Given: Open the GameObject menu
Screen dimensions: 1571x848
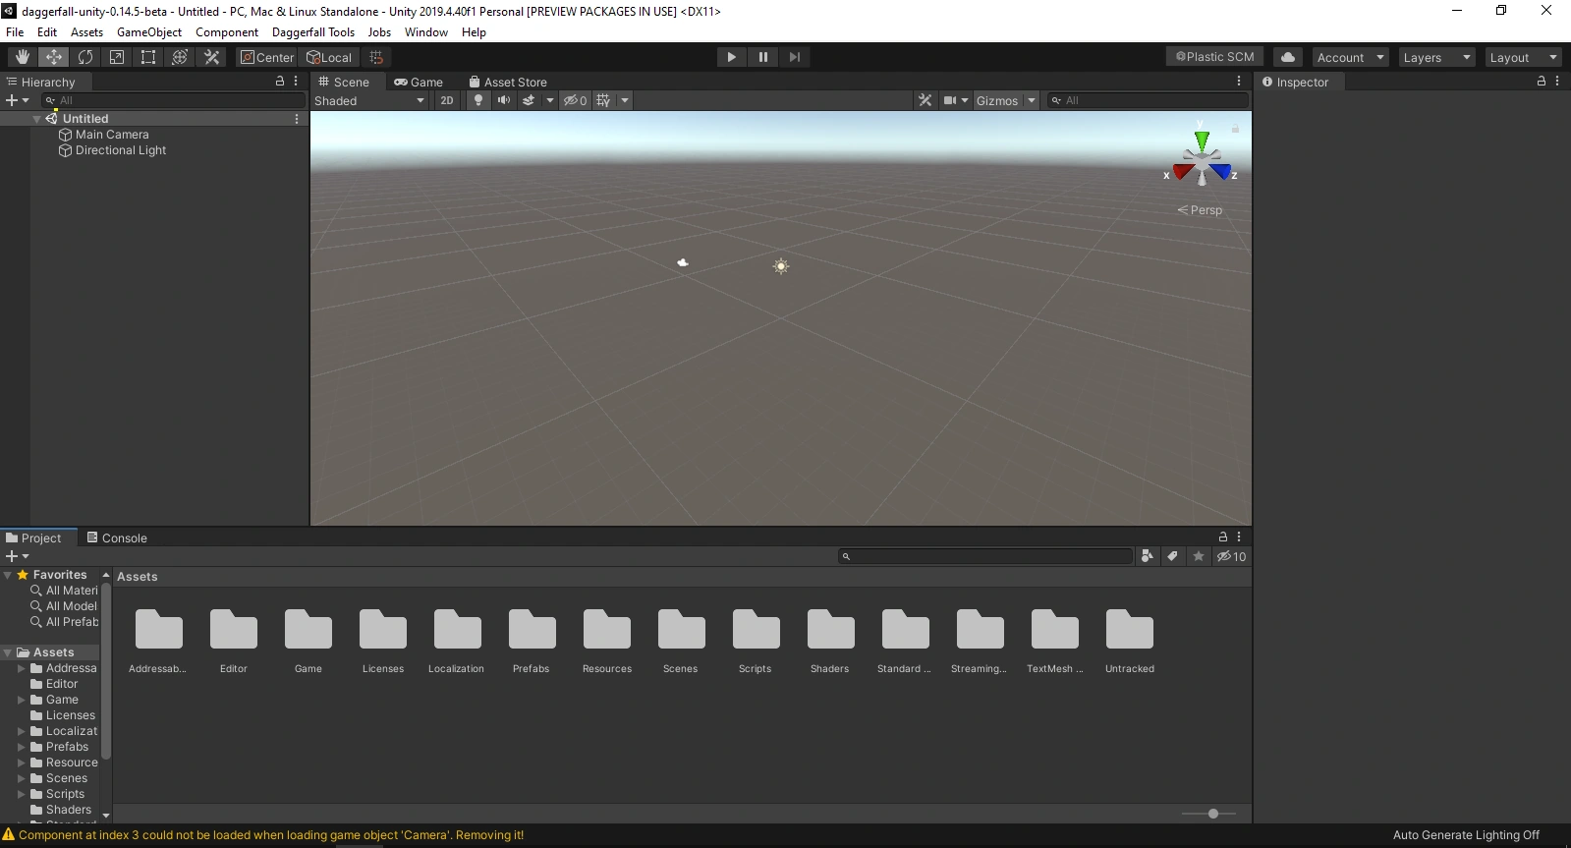Looking at the screenshot, I should 149,32.
